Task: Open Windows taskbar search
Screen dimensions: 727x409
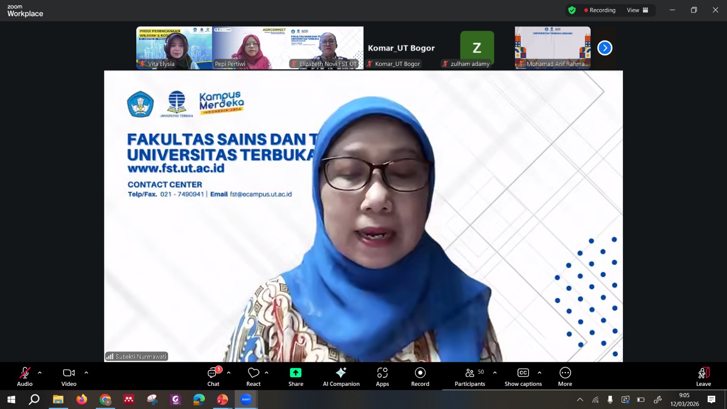Action: pyautogui.click(x=34, y=399)
